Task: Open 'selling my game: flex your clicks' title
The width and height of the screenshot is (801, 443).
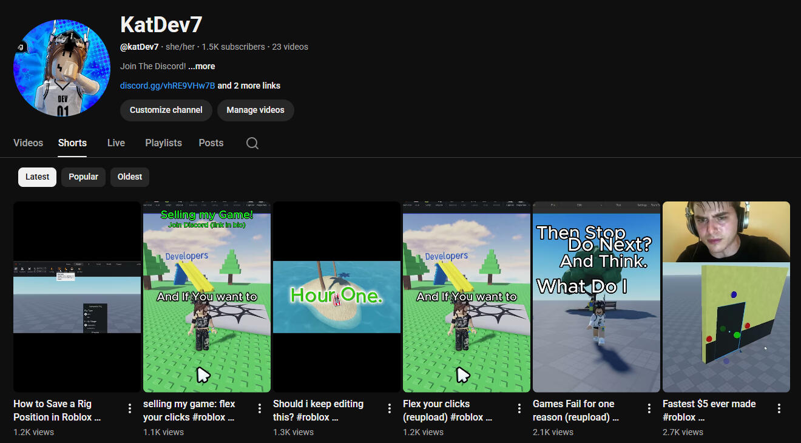Action: 189,410
